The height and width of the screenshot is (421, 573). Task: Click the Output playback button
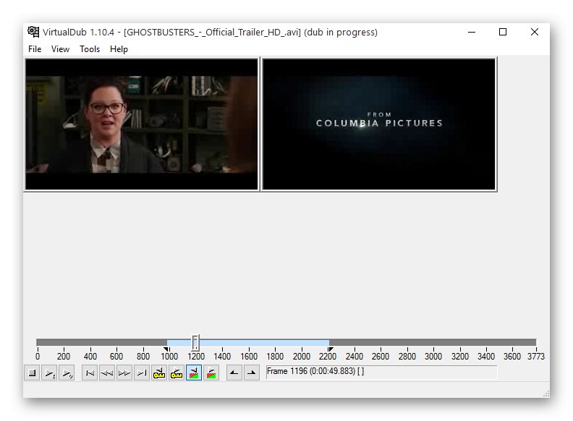tap(67, 373)
